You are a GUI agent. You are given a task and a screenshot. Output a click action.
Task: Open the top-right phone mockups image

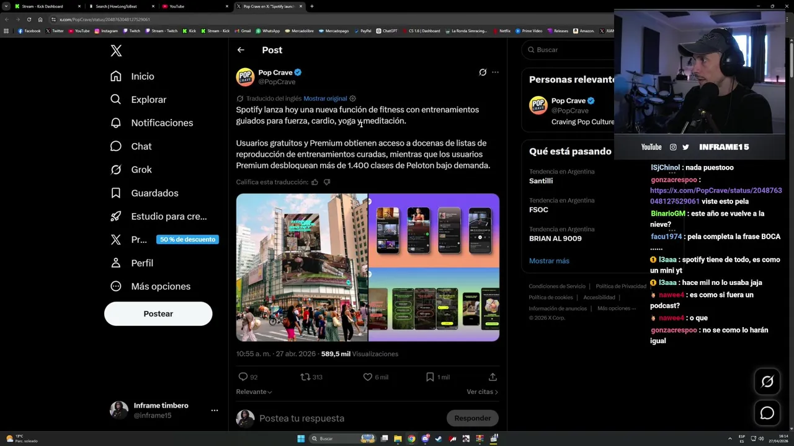point(434,230)
